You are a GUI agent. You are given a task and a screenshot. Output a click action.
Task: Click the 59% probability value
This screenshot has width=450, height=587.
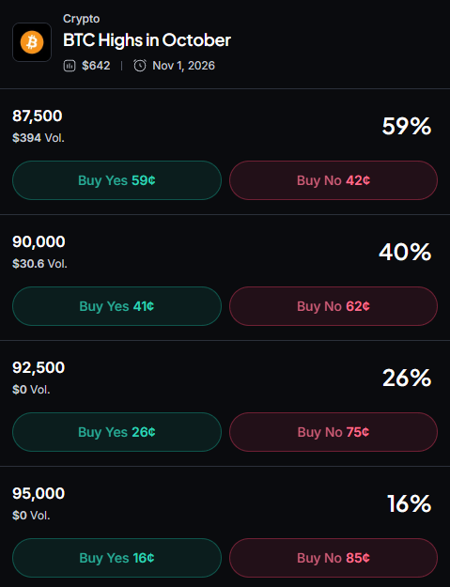(407, 126)
